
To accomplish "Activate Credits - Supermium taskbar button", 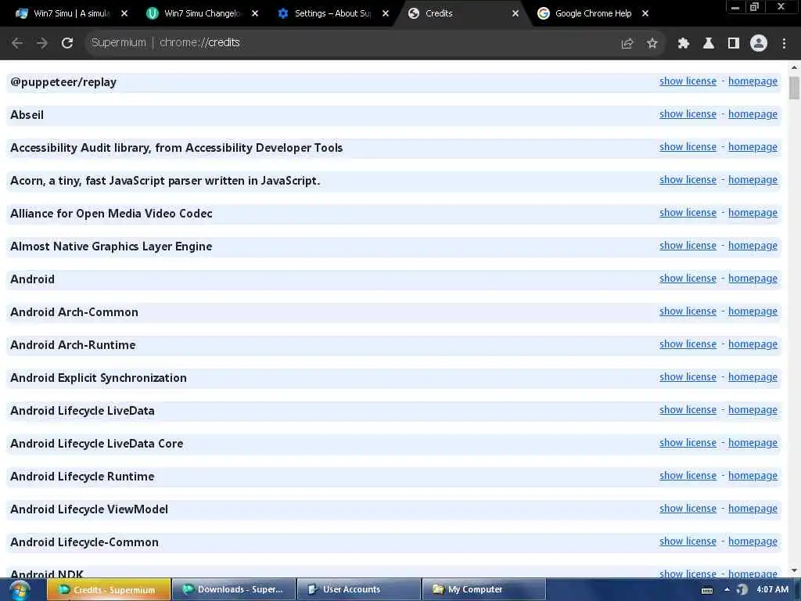I will point(108,590).
